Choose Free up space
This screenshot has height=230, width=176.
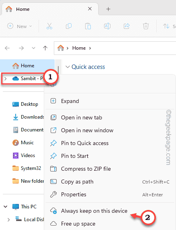(110, 224)
